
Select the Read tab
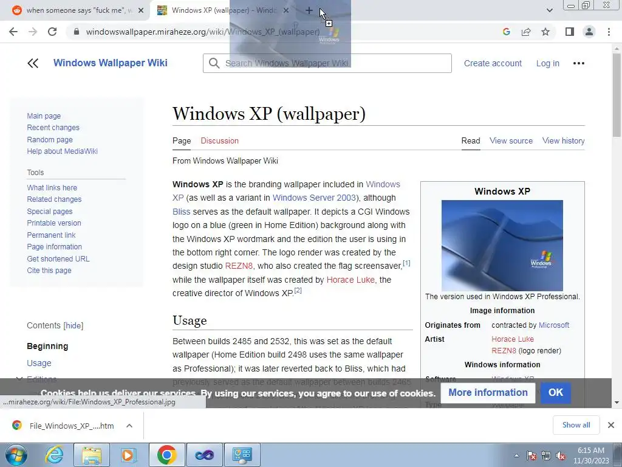(x=471, y=141)
